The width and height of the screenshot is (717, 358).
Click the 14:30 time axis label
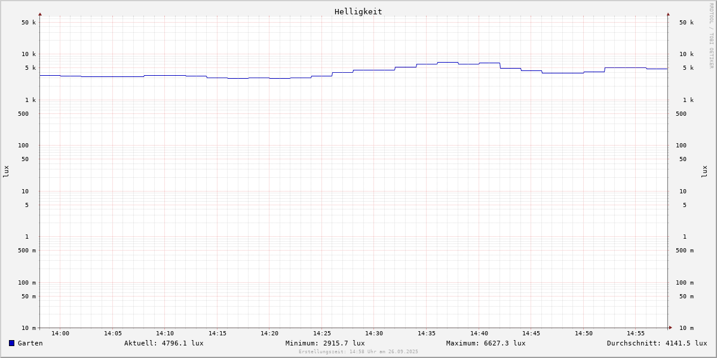374,334
